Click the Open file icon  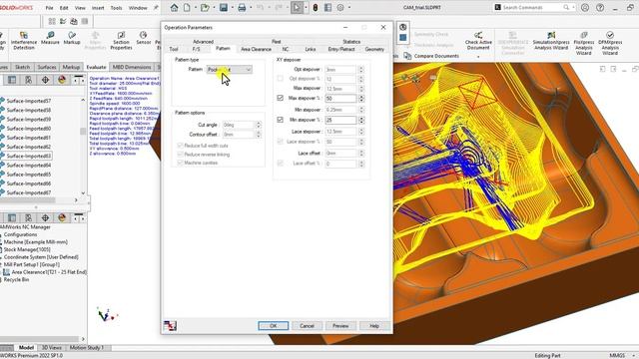point(205,7)
